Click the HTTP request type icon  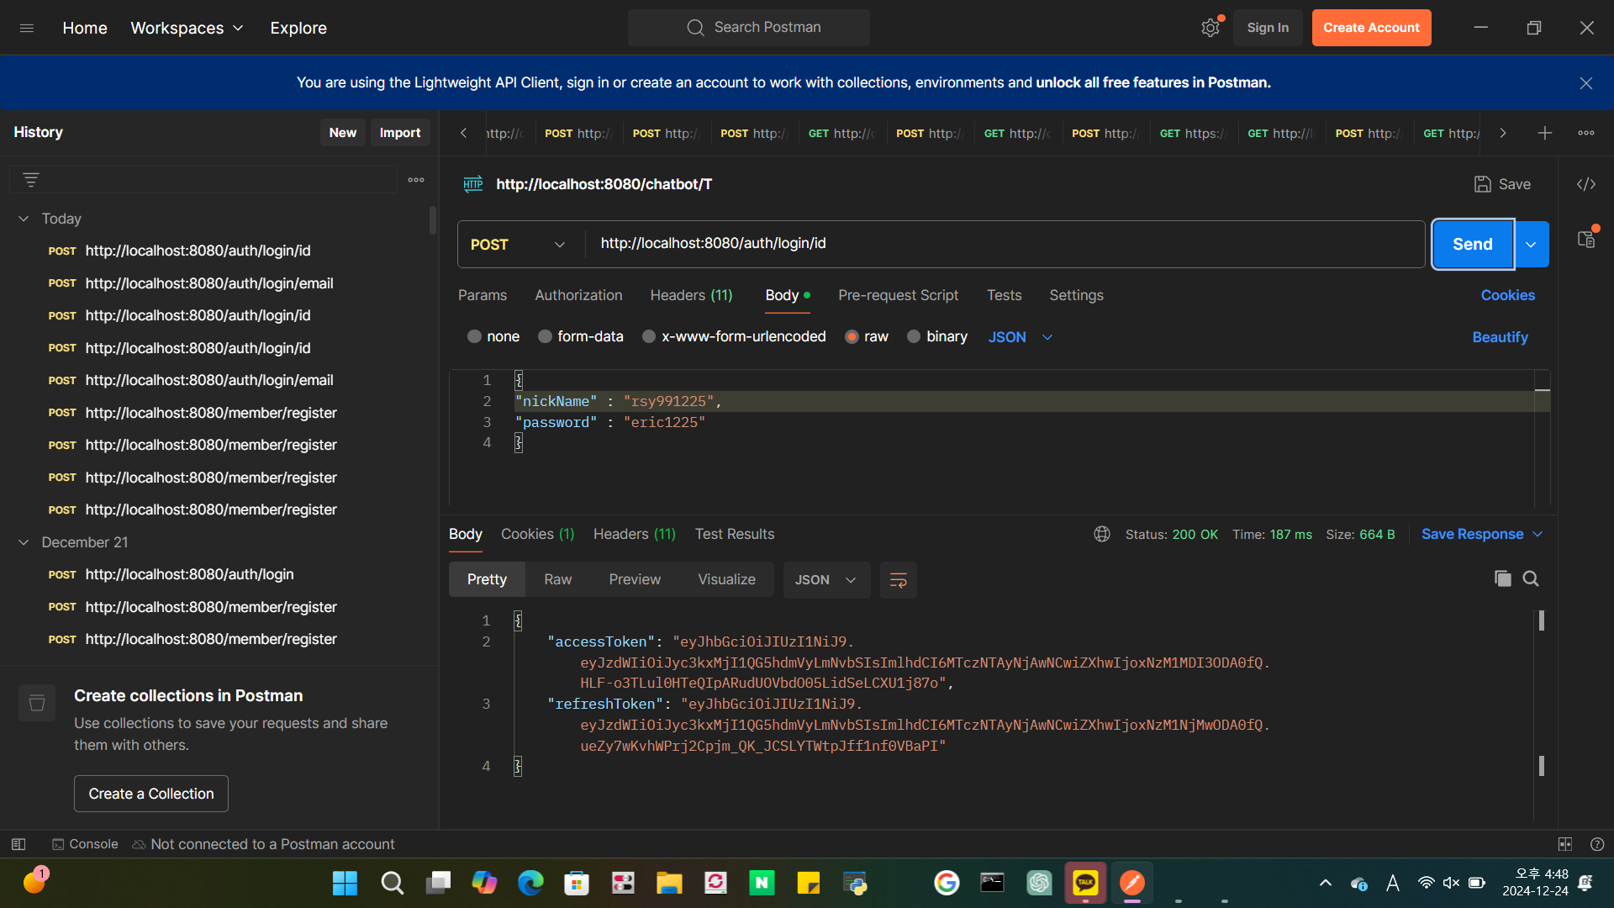(x=473, y=184)
